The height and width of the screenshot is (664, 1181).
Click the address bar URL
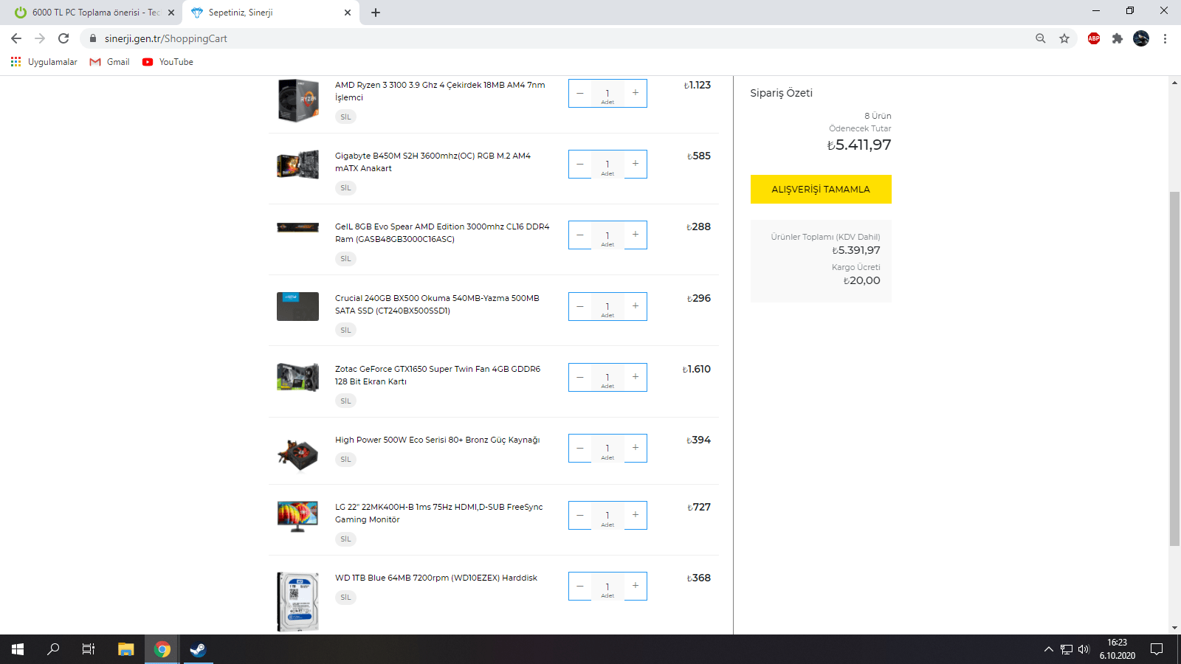coord(165,38)
